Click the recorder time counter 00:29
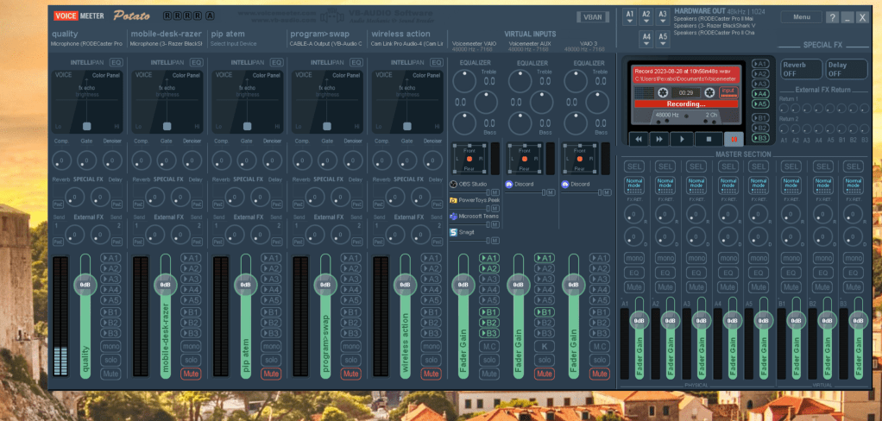 (x=685, y=92)
